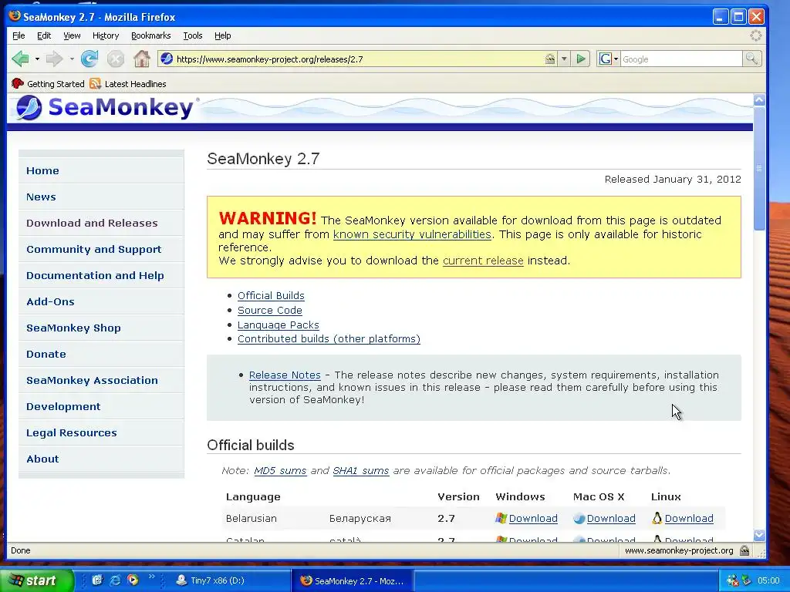Click the status bar security lock icon
Viewport: 790px width, 592px height.
[744, 550]
